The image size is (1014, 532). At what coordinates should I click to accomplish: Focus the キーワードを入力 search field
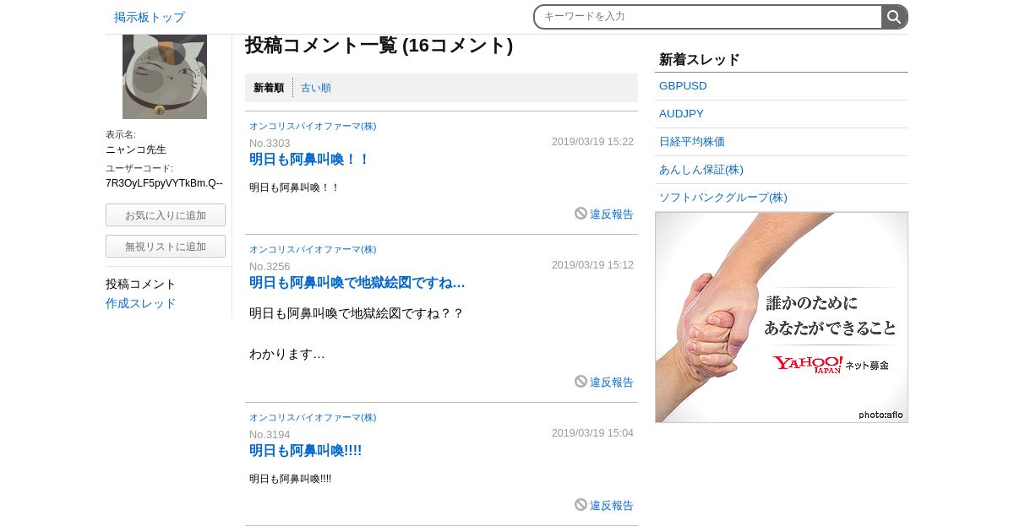(x=708, y=17)
